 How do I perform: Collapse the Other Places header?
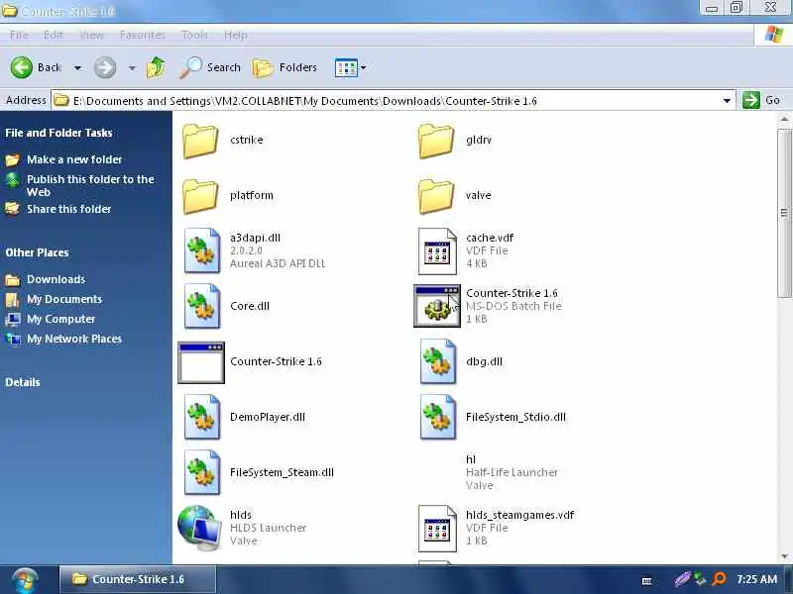(37, 252)
